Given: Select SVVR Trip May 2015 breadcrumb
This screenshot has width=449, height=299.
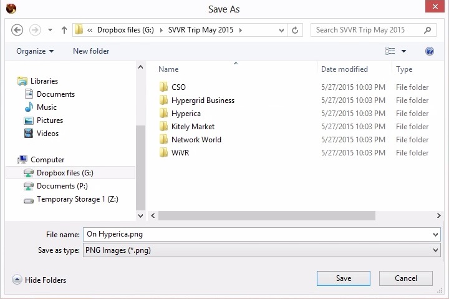Looking at the screenshot, I should pyautogui.click(x=201, y=30).
